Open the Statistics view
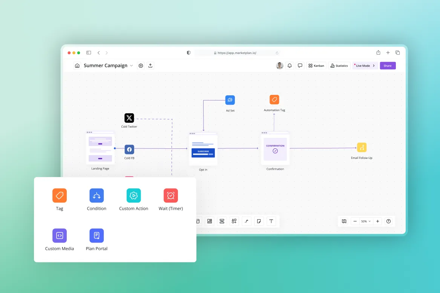Screen dimensions: 440x293 339,66
